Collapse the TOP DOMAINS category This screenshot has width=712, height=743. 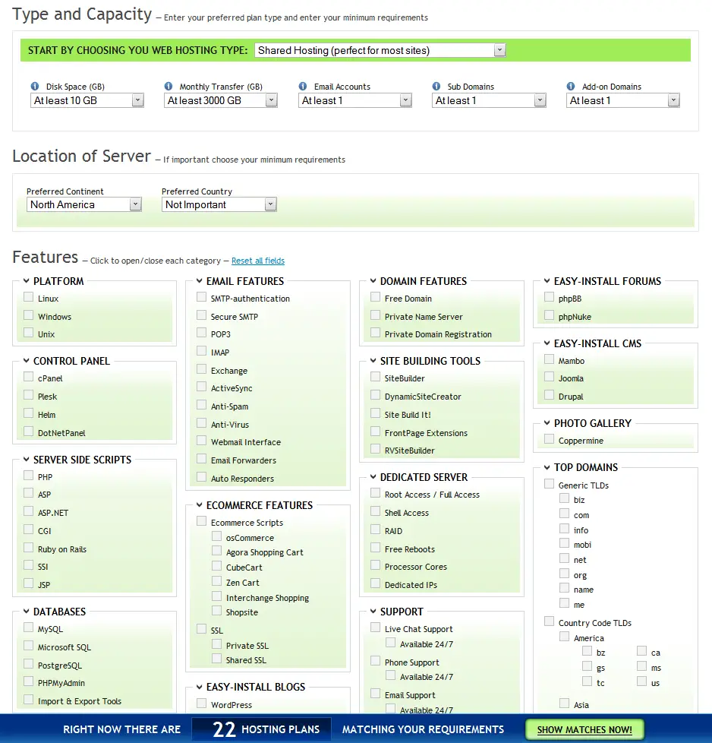pyautogui.click(x=547, y=467)
